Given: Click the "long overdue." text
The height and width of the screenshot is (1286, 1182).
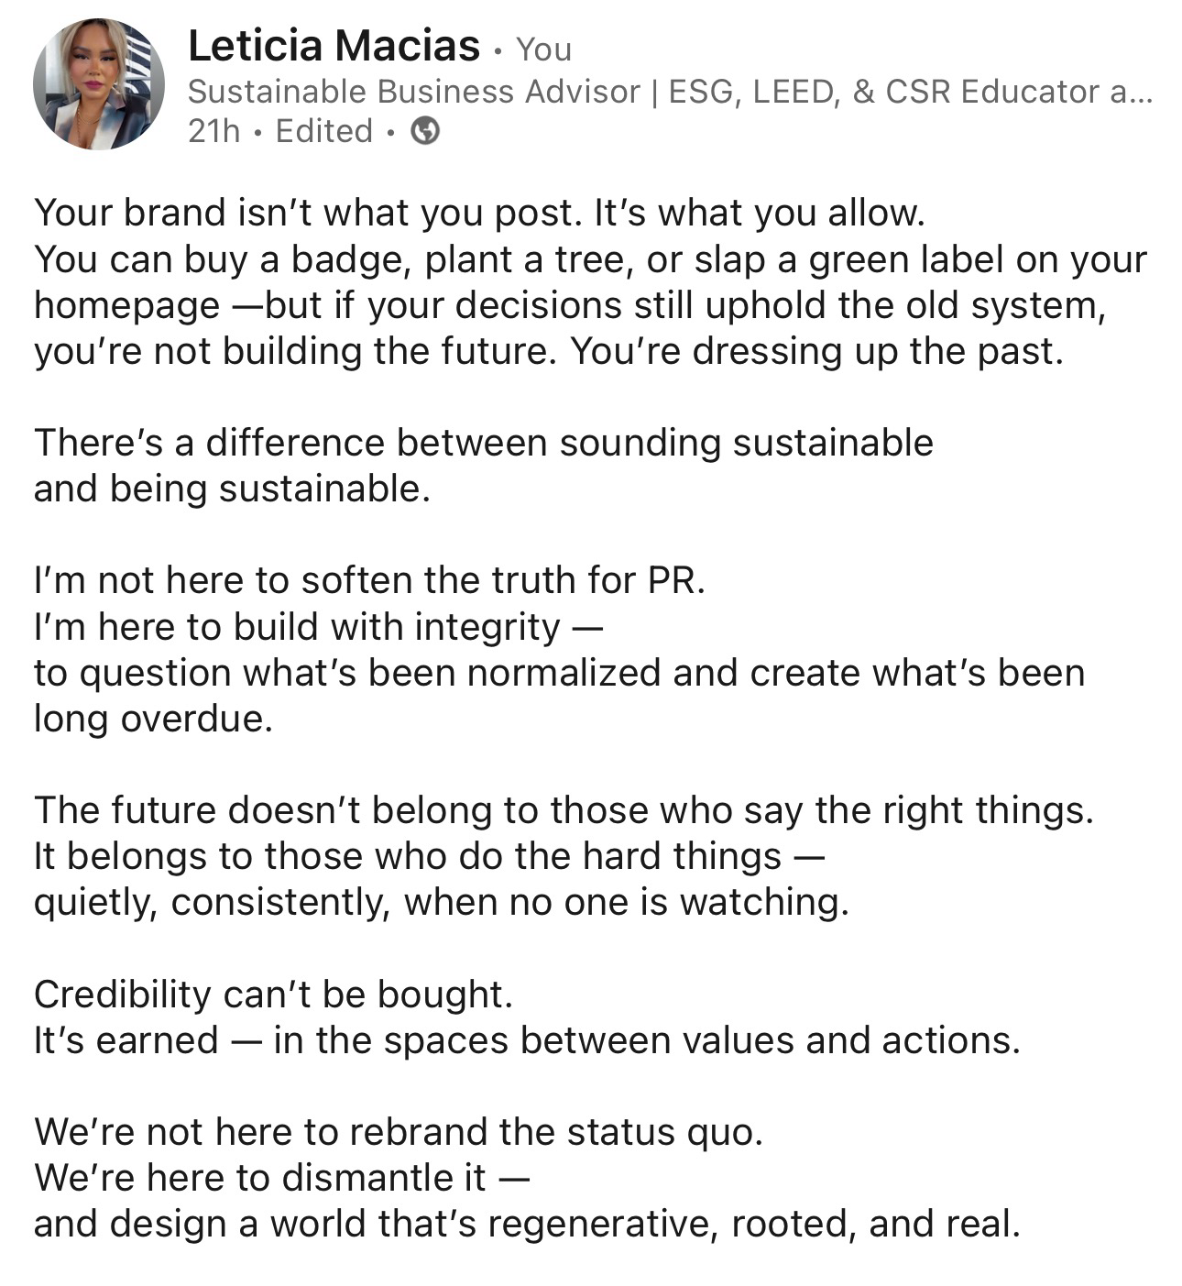Looking at the screenshot, I should [x=154, y=719].
